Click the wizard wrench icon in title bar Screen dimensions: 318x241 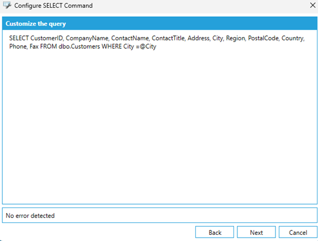[7, 5]
